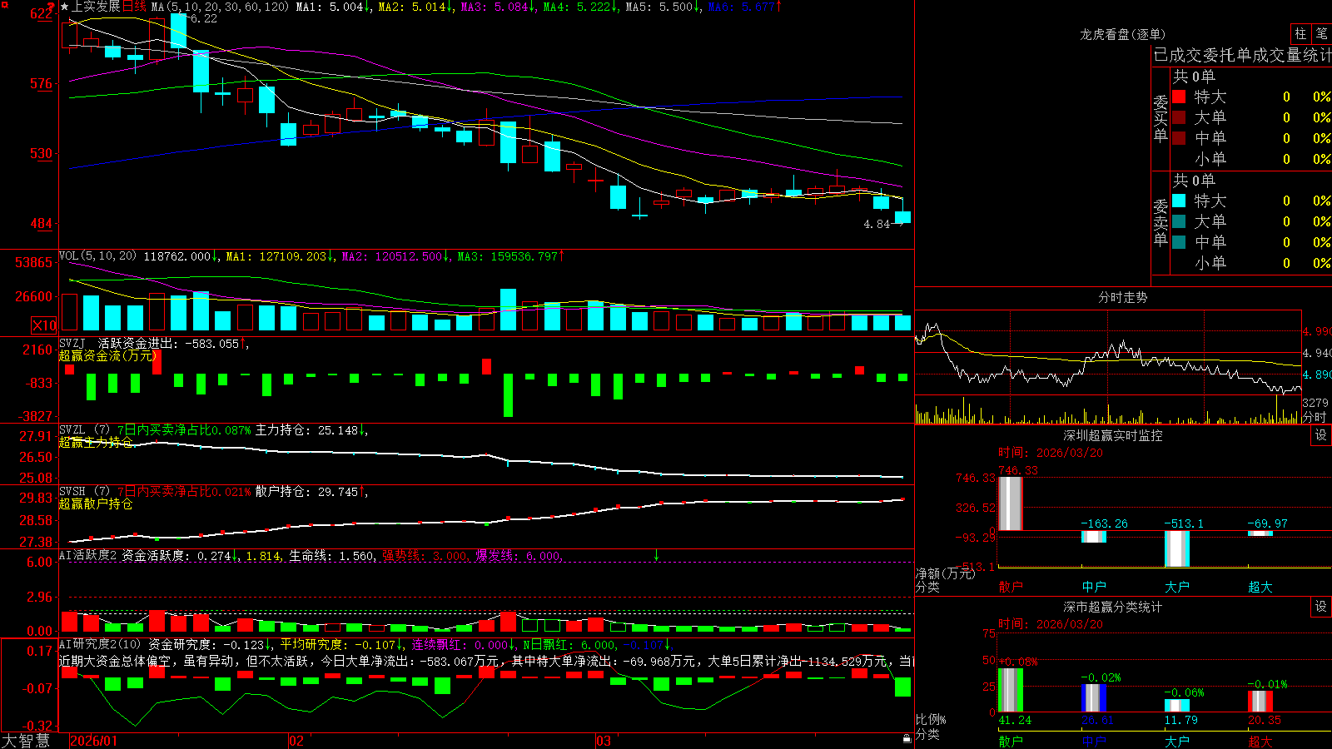Image resolution: width=1332 pixels, height=749 pixels.
Task: Toggle 柱 bar view in 龙虎看盘
Action: point(1300,34)
